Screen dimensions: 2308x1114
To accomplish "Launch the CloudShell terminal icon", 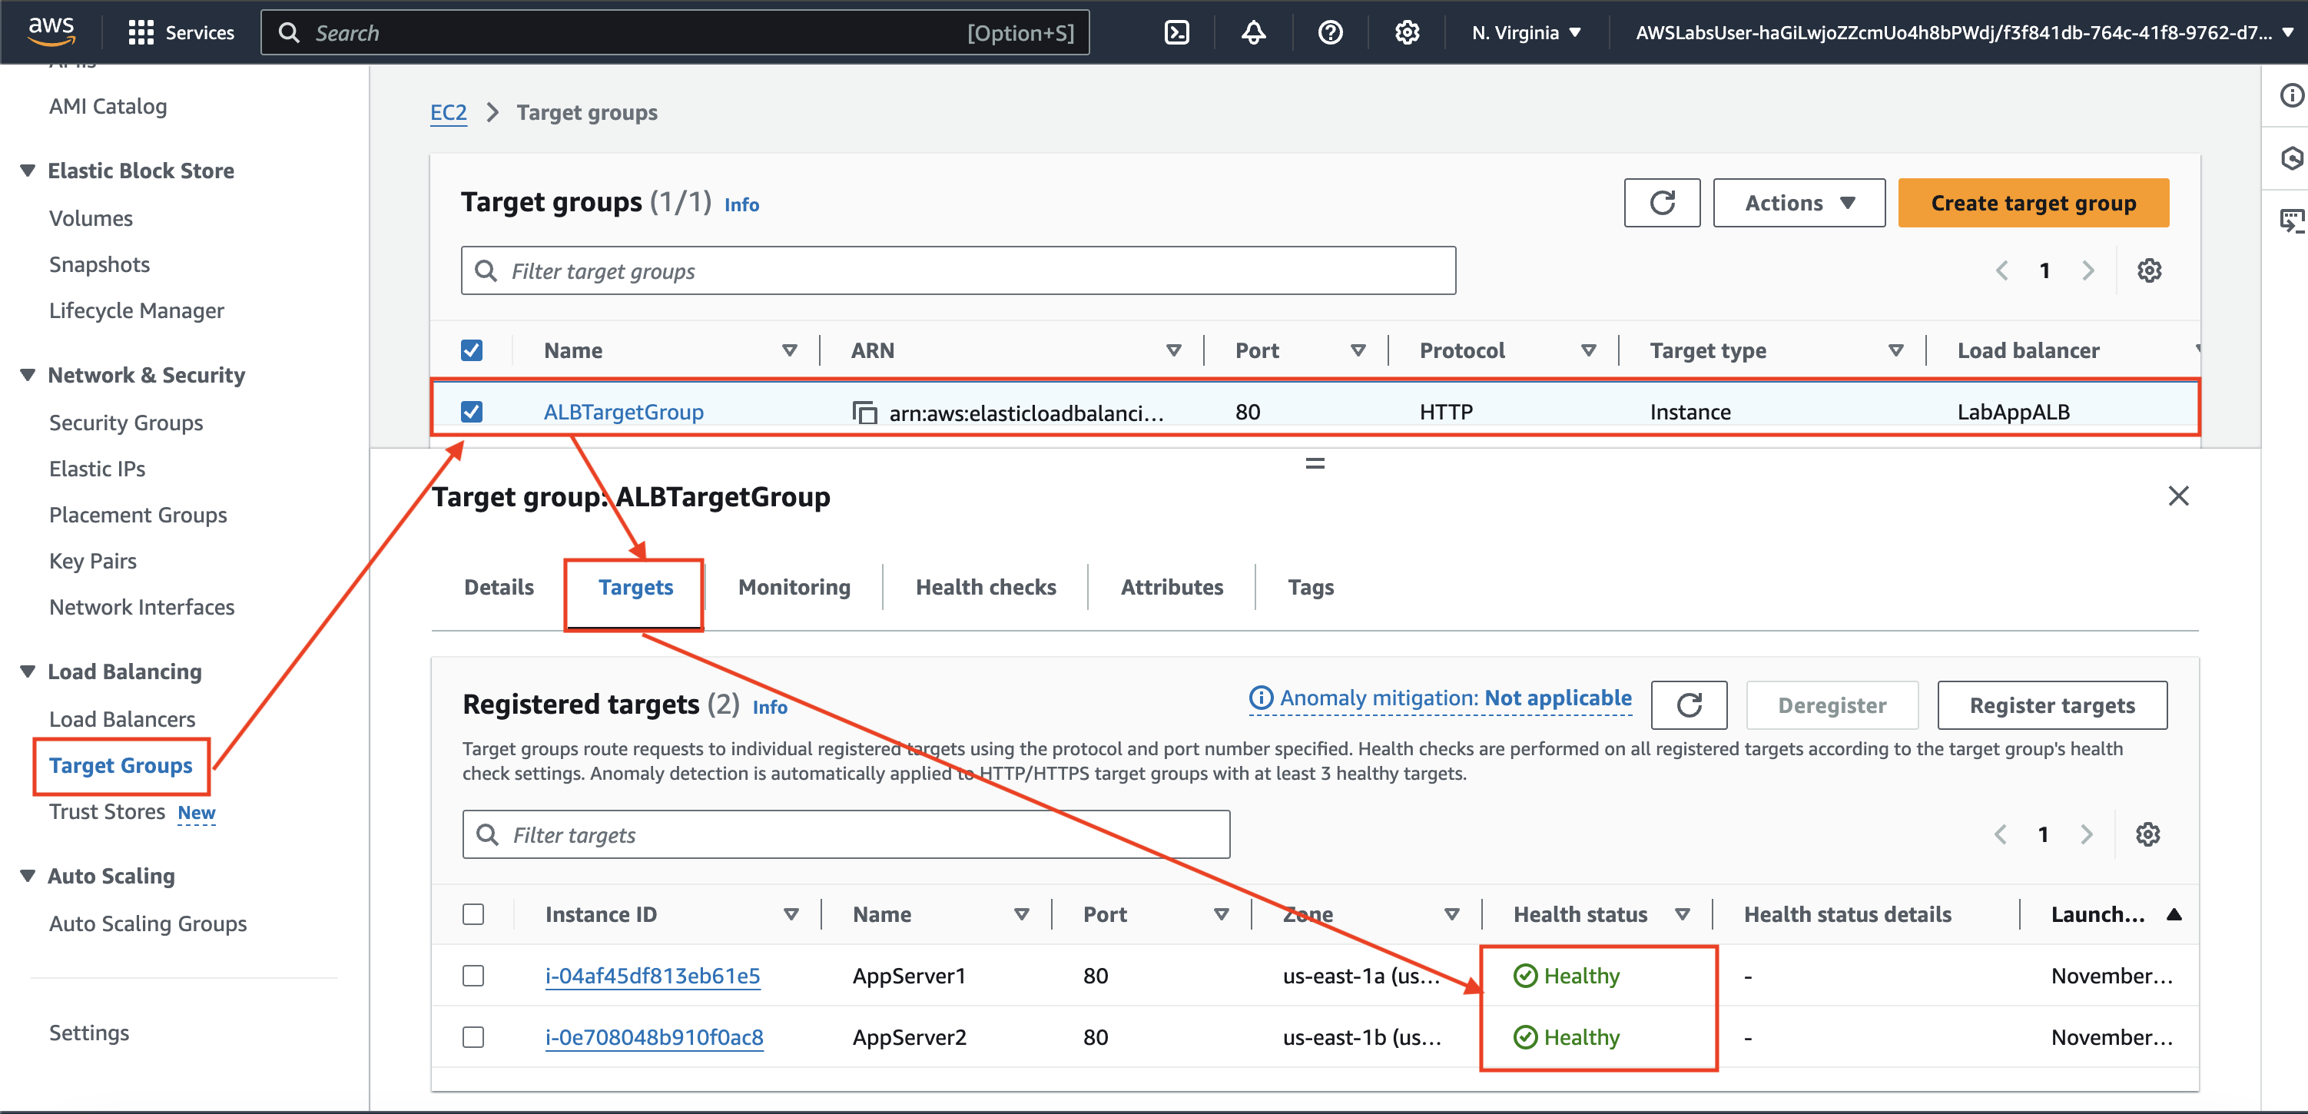I will [1176, 33].
